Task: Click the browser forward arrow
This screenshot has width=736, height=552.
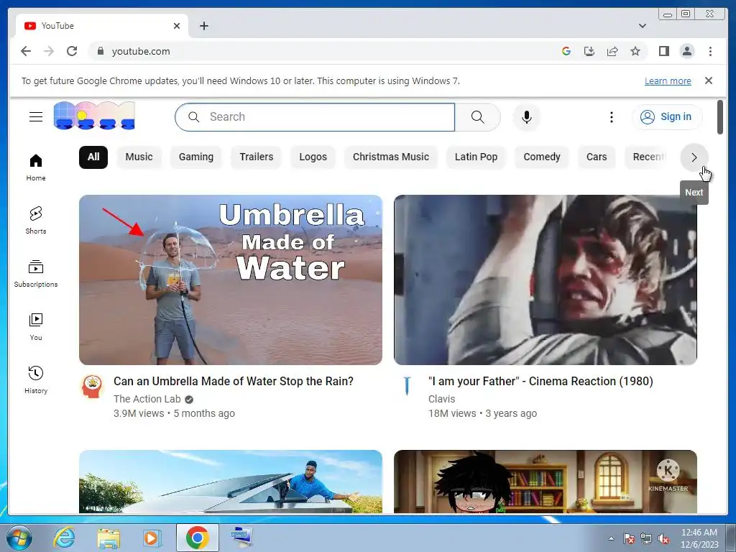Action: tap(49, 51)
